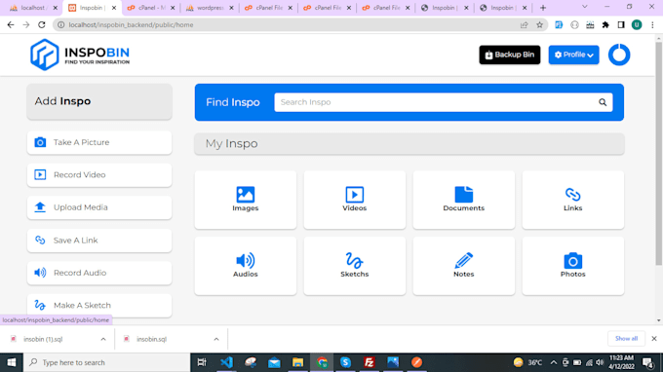Show hidden system tray icons
Image resolution: width=663 pixels, height=372 pixels.
point(554,362)
